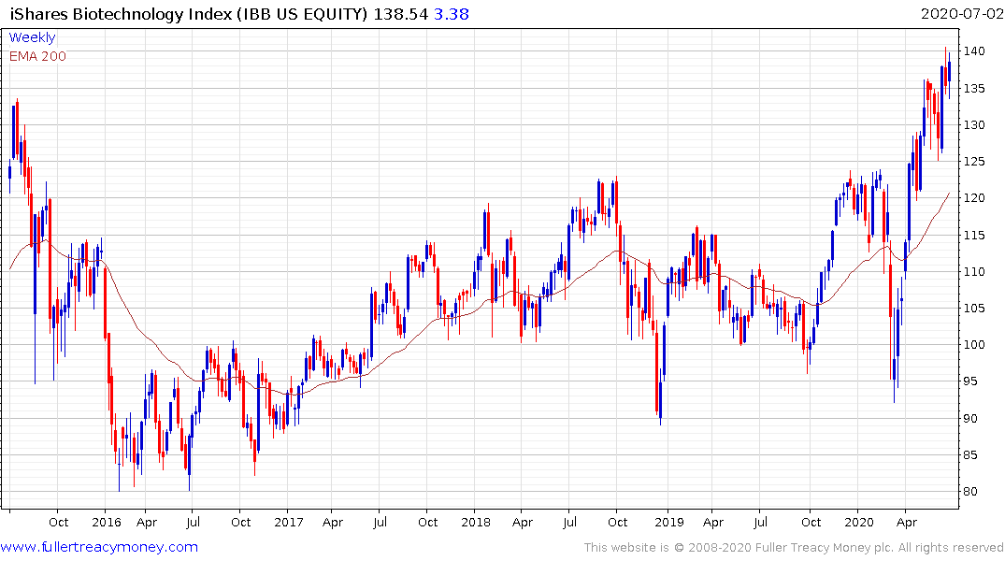
Task: Click the 95 price axis label
Action: click(971, 381)
